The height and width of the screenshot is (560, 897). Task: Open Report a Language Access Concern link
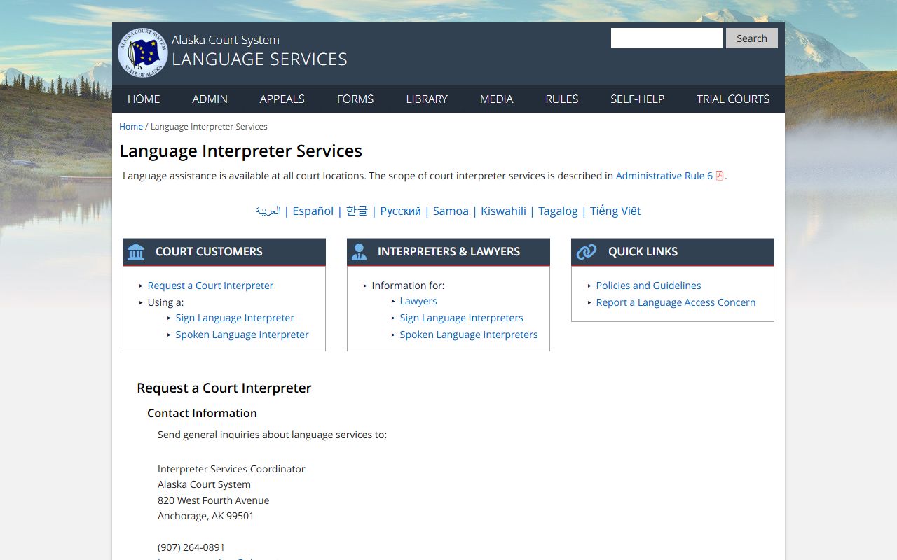coord(676,302)
